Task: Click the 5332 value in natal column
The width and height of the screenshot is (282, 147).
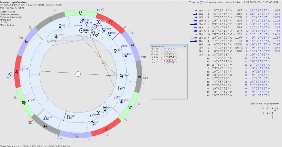Action: (239, 44)
